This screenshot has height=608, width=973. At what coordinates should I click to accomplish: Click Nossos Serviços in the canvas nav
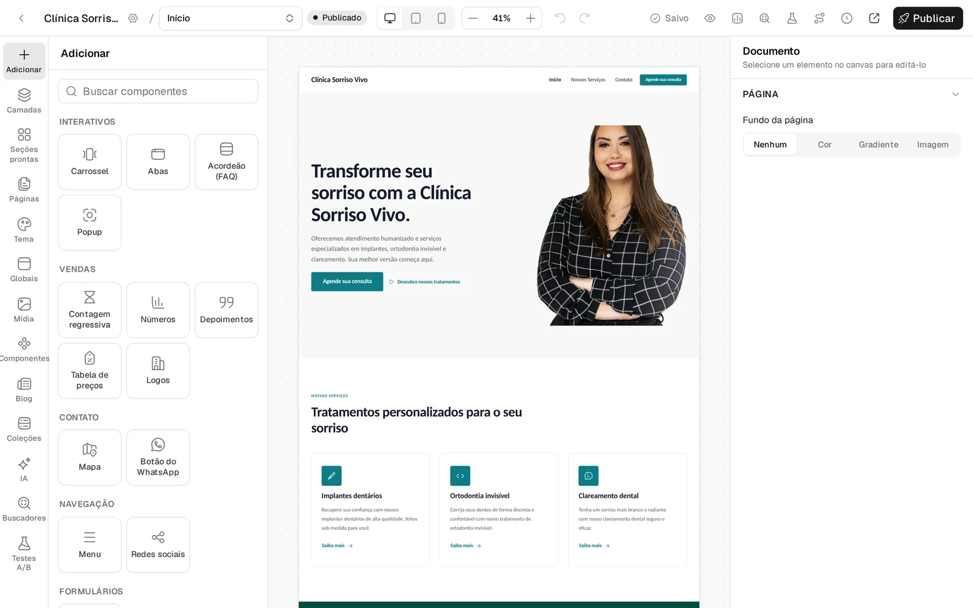click(588, 80)
